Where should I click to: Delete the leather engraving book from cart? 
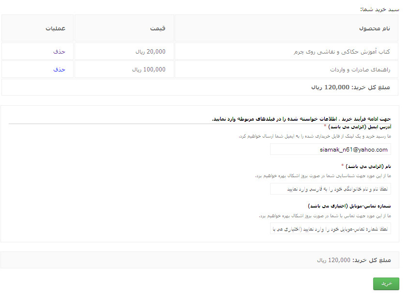click(59, 52)
